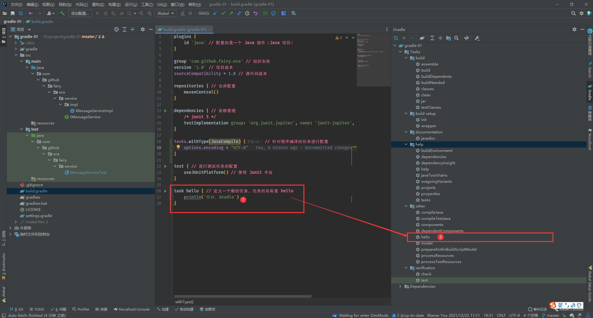This screenshot has height=318, width=593.
Task: Collapse the src folder in project tree
Action: tap(16, 55)
